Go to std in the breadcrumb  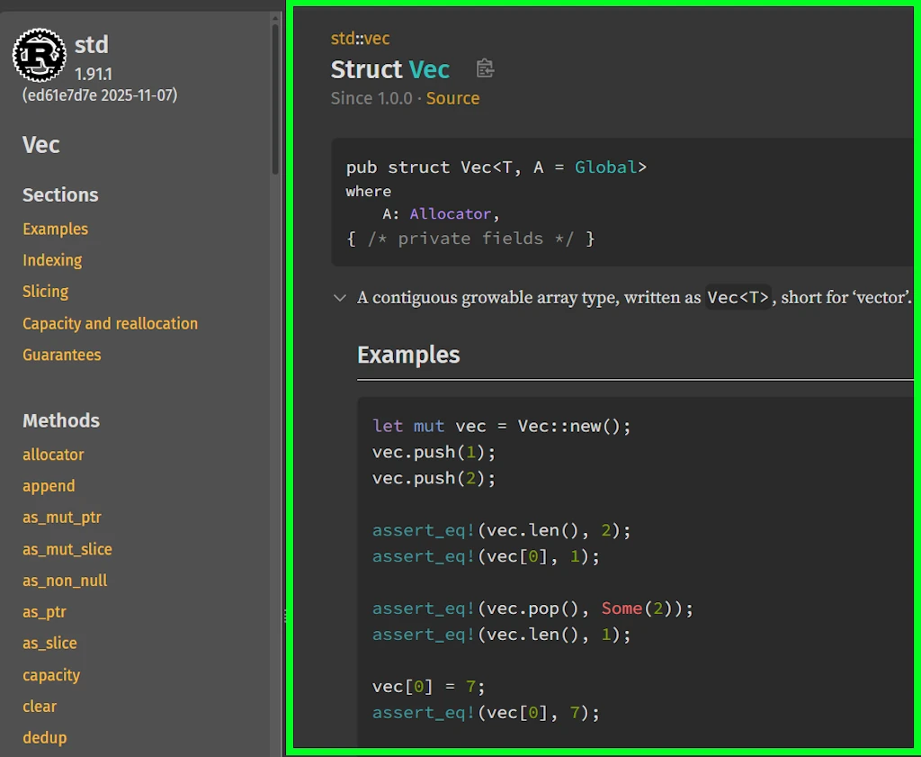coord(343,39)
